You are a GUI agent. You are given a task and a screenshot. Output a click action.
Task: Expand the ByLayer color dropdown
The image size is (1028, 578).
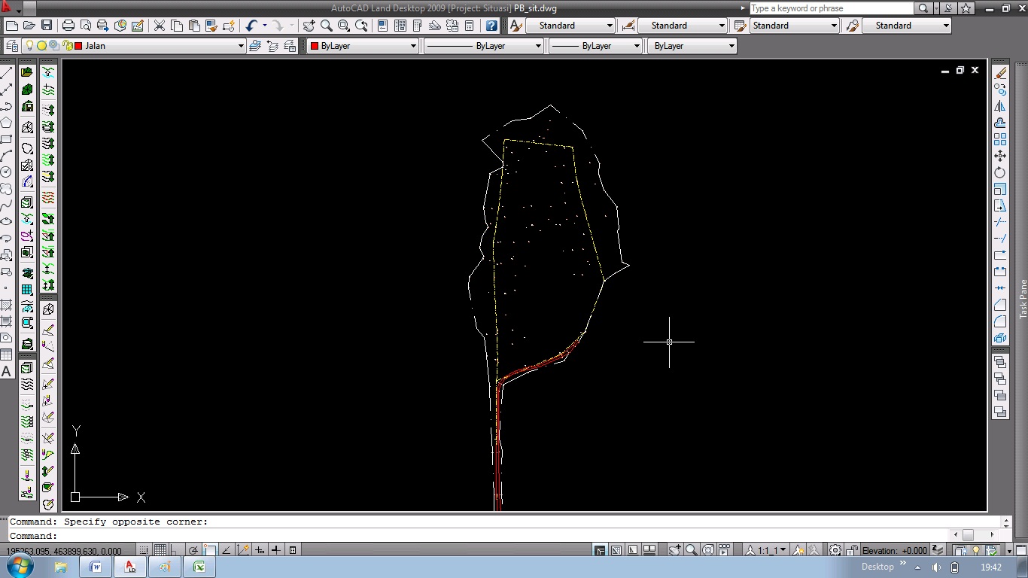point(414,45)
